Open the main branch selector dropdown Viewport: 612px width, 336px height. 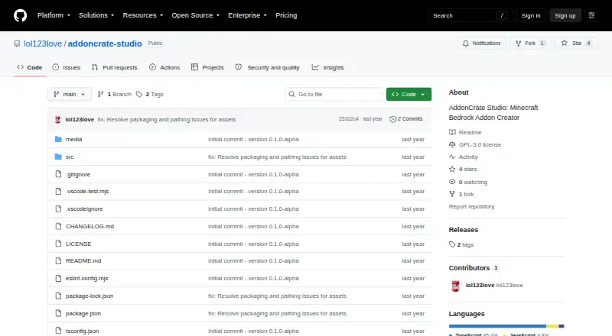tap(70, 95)
